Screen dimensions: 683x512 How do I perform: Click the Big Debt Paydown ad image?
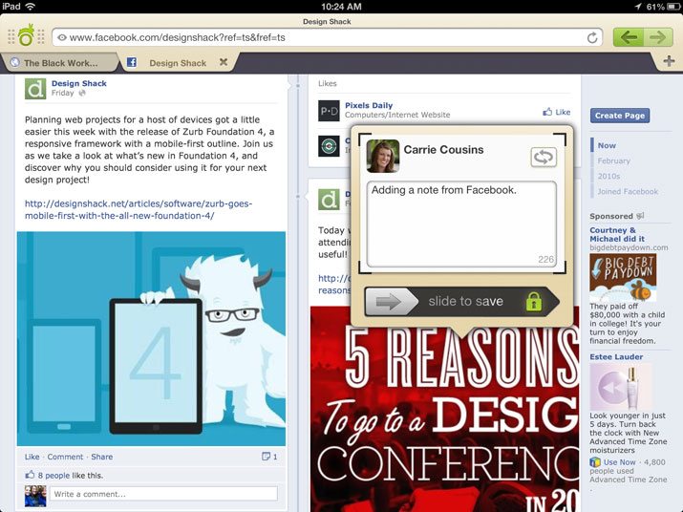623,278
